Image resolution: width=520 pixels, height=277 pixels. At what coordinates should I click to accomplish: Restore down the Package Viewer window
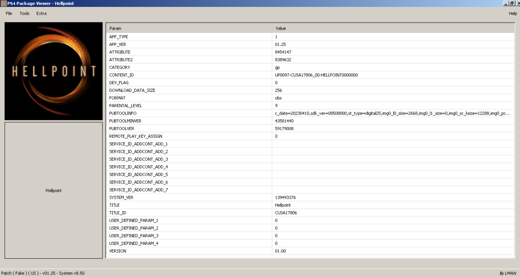coord(511,3)
